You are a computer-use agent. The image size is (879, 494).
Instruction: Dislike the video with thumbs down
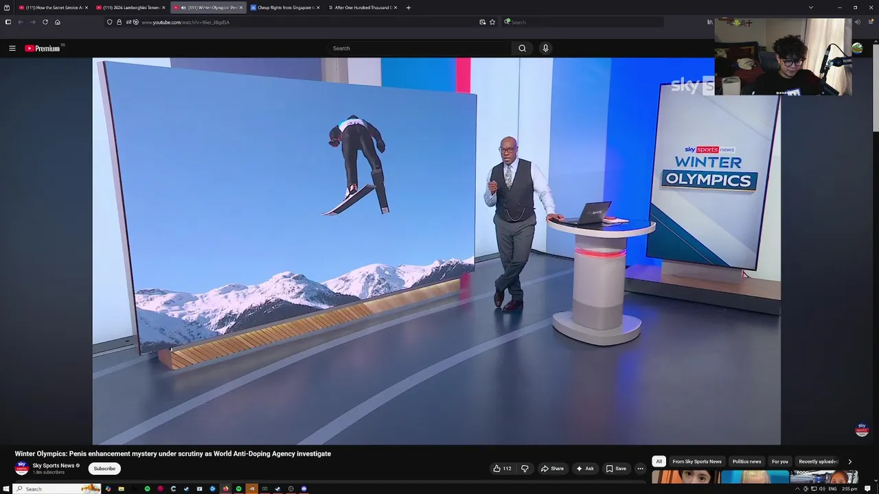[x=525, y=469]
